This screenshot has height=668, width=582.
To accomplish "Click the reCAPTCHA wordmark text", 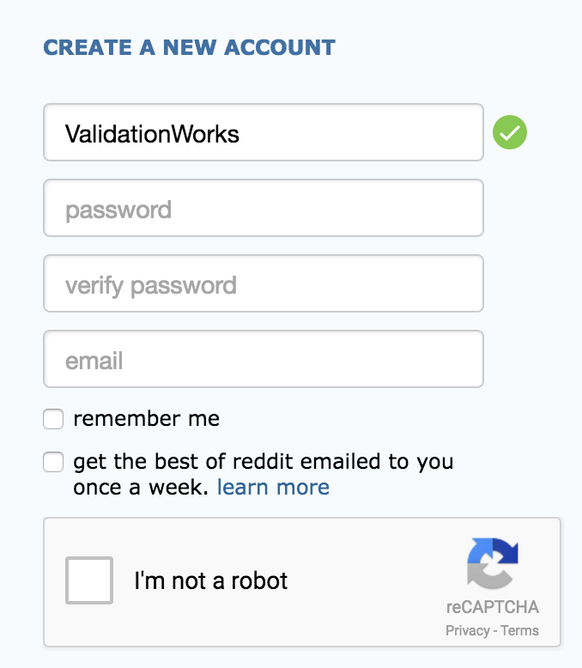I will (x=493, y=607).
